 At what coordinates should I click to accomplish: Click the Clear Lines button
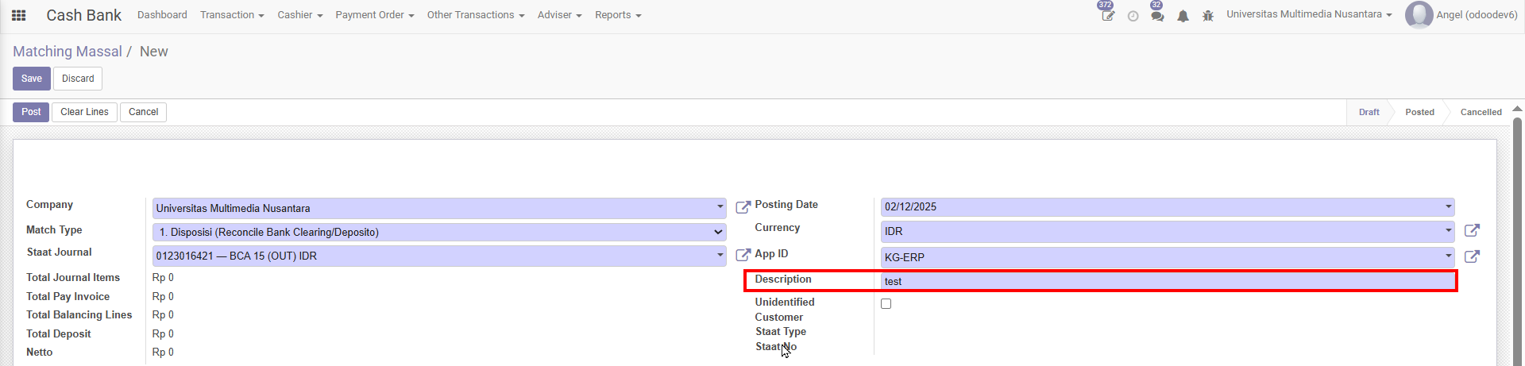(x=84, y=112)
